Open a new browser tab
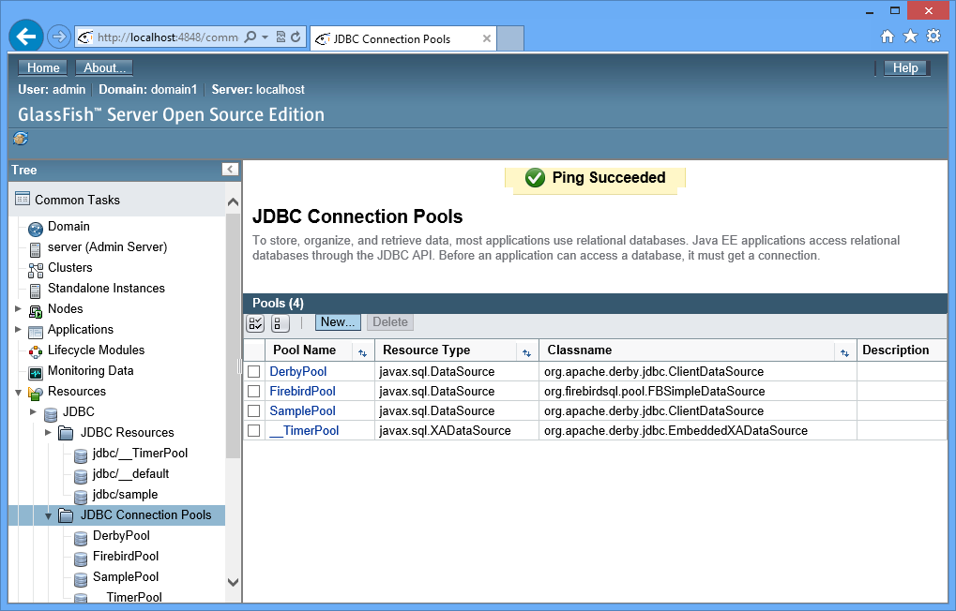Screen dimensions: 956x611 [510, 39]
